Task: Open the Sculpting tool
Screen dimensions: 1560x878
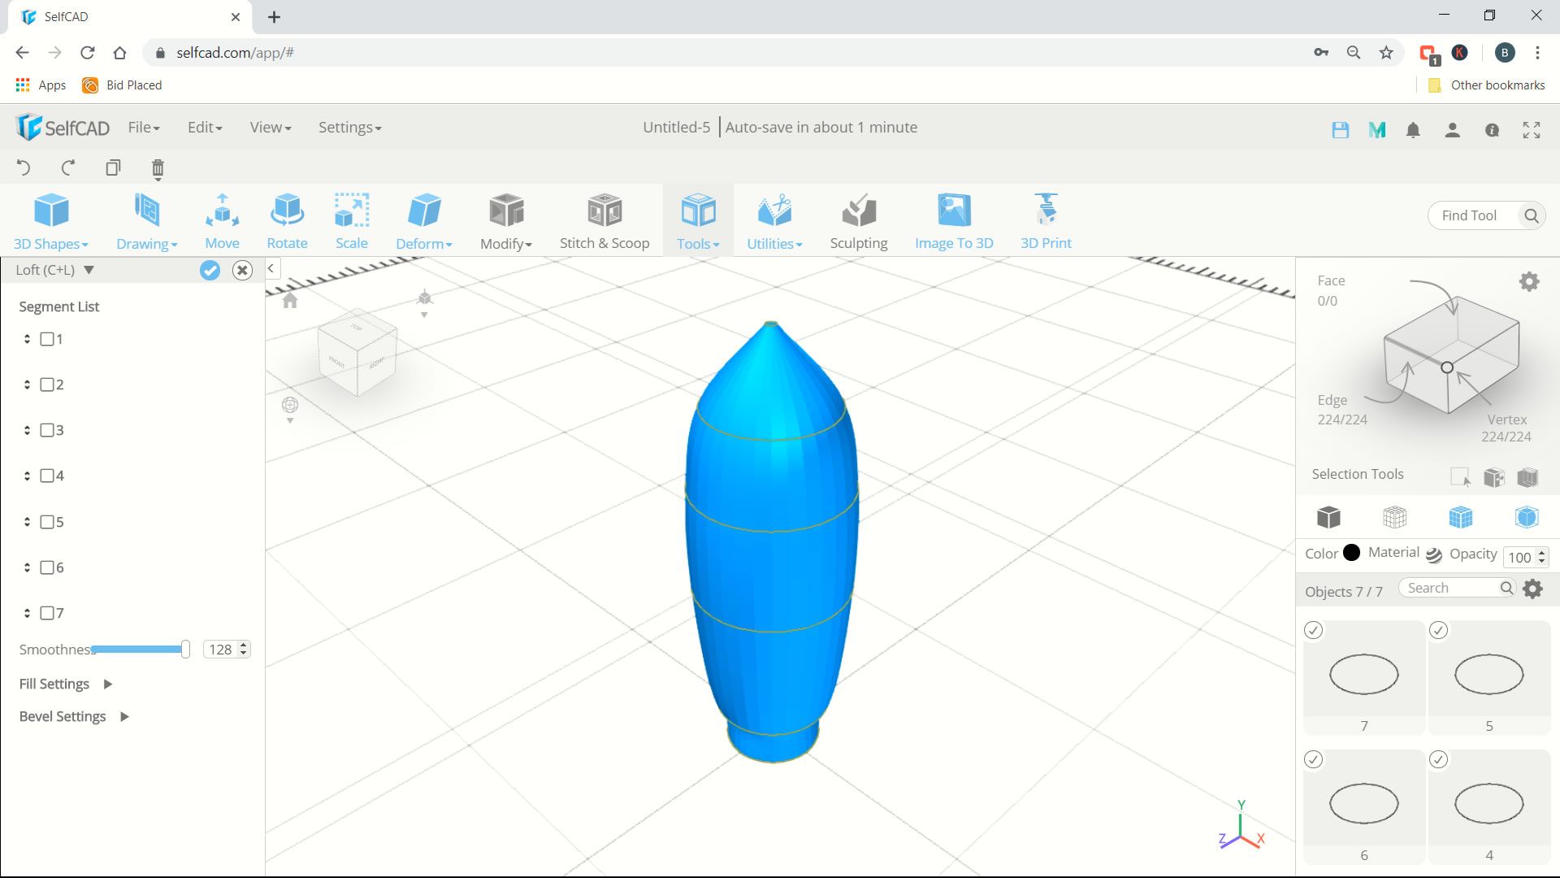Action: click(859, 219)
